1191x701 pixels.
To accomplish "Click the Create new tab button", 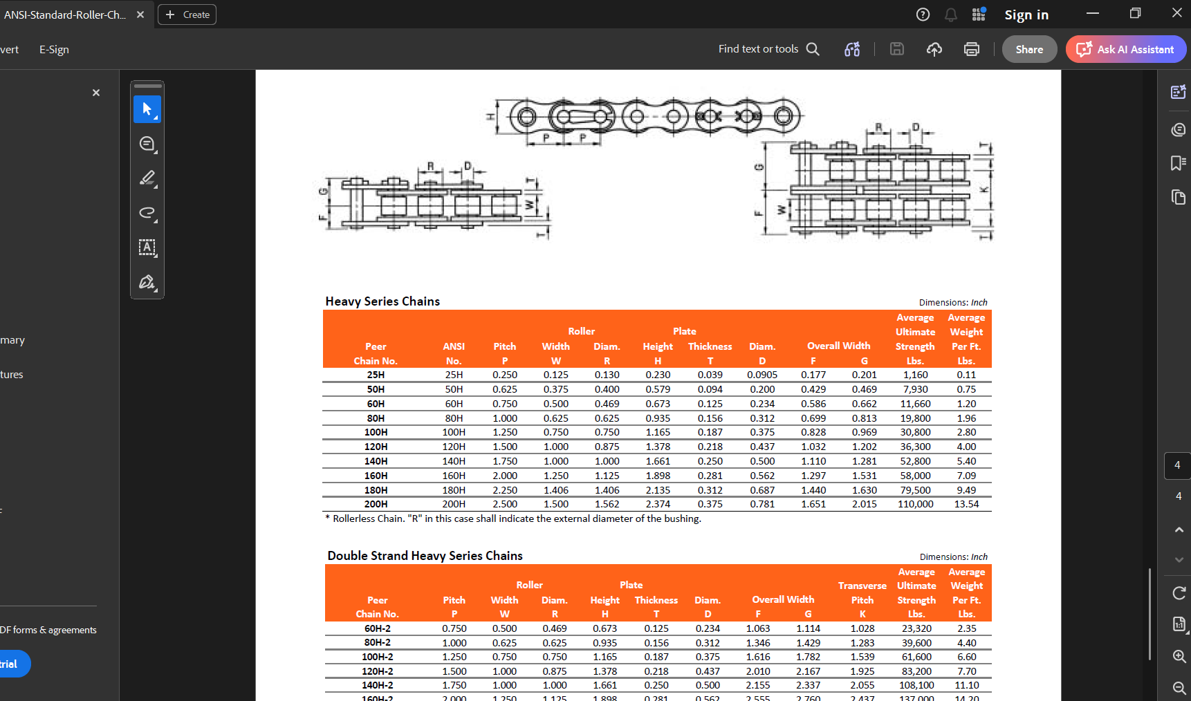I will pos(187,15).
